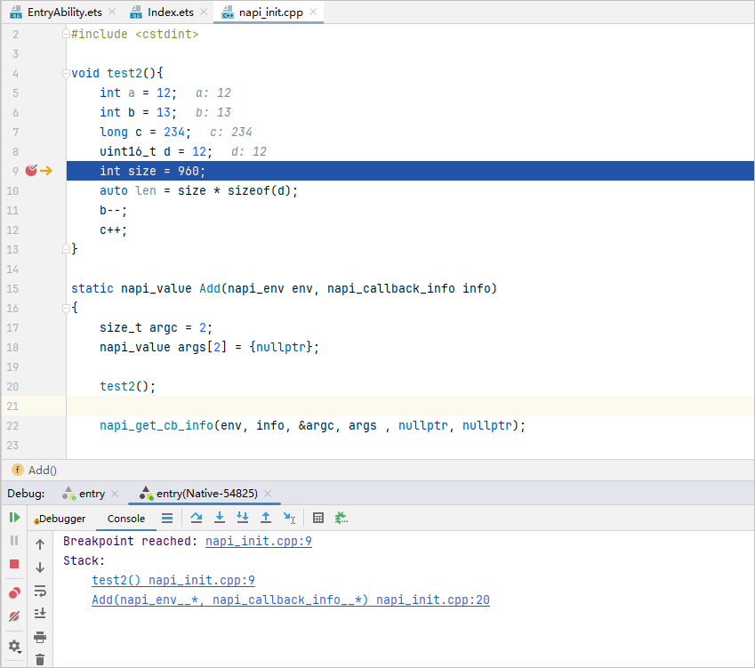This screenshot has width=755, height=668.
Task: Open the Evaluate Expression calculator
Action: pyautogui.click(x=318, y=518)
